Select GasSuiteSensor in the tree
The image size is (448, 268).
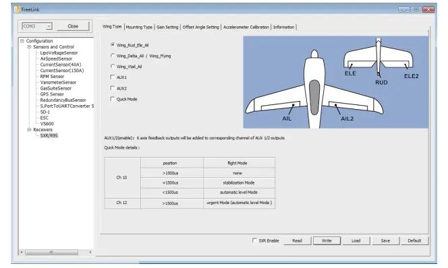(x=56, y=88)
